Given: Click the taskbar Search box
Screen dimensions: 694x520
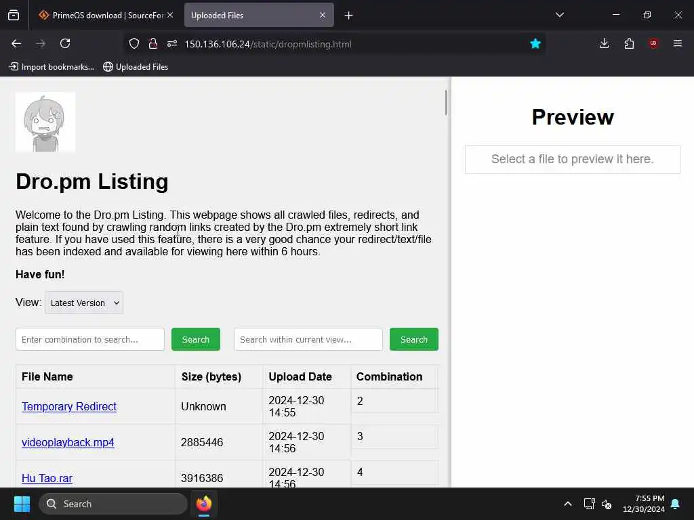Looking at the screenshot, I should (x=113, y=504).
